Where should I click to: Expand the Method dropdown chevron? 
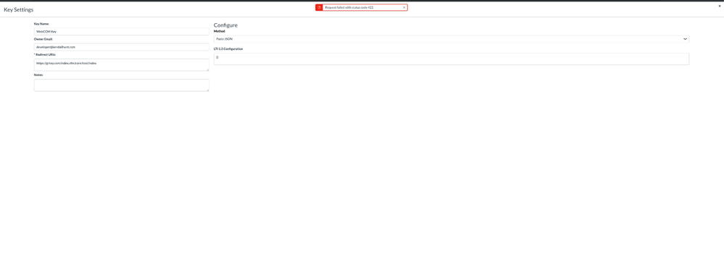pyautogui.click(x=685, y=39)
